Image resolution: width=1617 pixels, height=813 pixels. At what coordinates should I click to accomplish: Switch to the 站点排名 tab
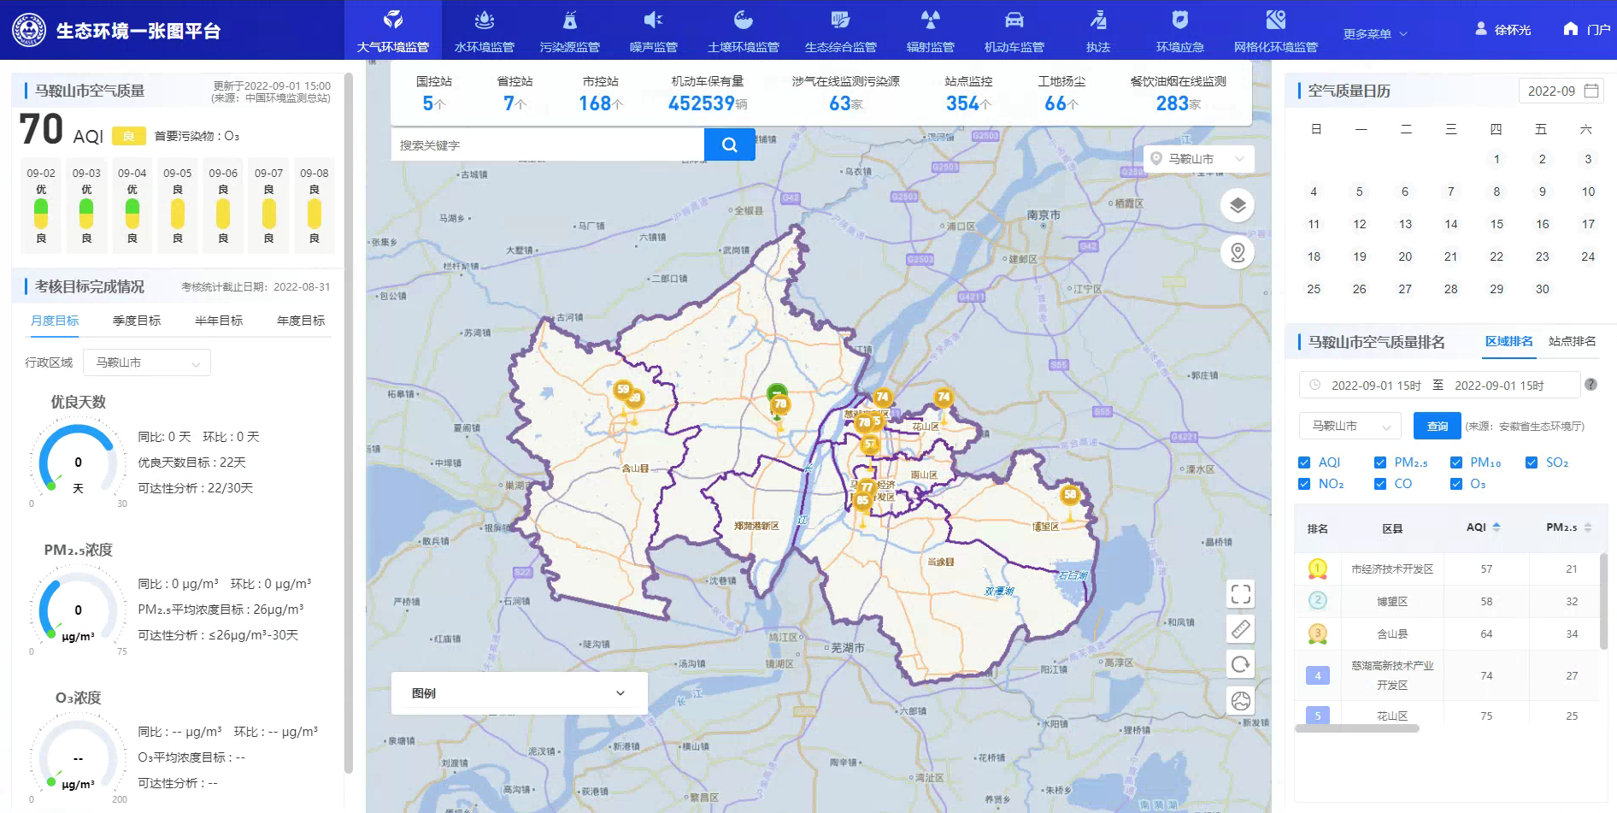(x=1572, y=341)
